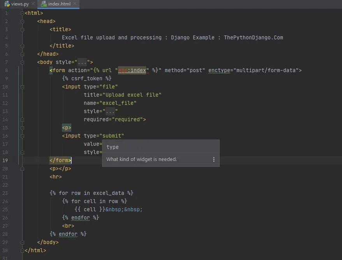Click 'What kind of widget is needed.' text
Image resolution: width=342 pixels, height=260 pixels.
(x=141, y=159)
